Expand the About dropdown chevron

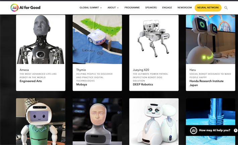point(118,8)
